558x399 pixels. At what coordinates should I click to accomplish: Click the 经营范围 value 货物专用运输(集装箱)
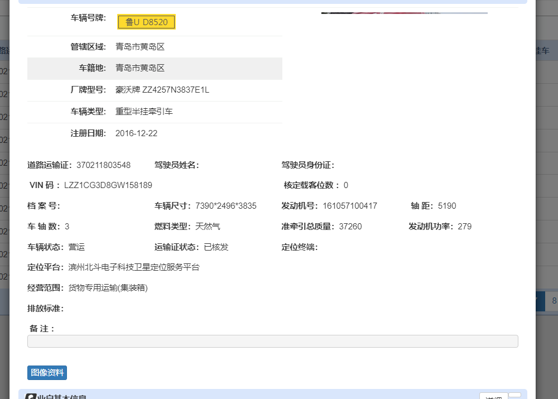(108, 288)
